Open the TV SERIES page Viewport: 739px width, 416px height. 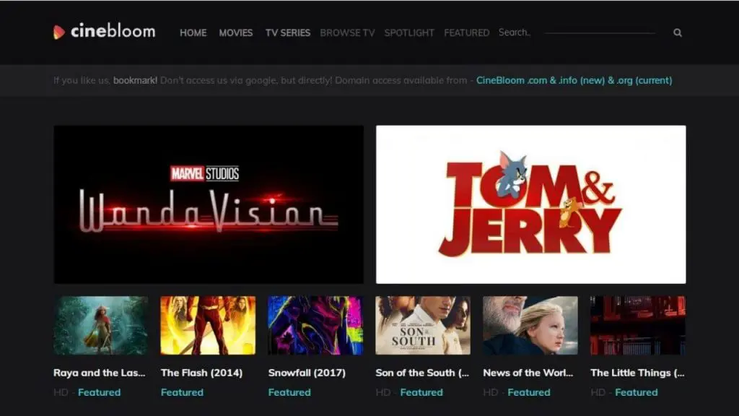287,32
